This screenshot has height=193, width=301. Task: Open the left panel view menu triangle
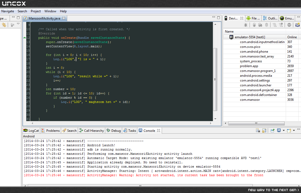point(18,24)
